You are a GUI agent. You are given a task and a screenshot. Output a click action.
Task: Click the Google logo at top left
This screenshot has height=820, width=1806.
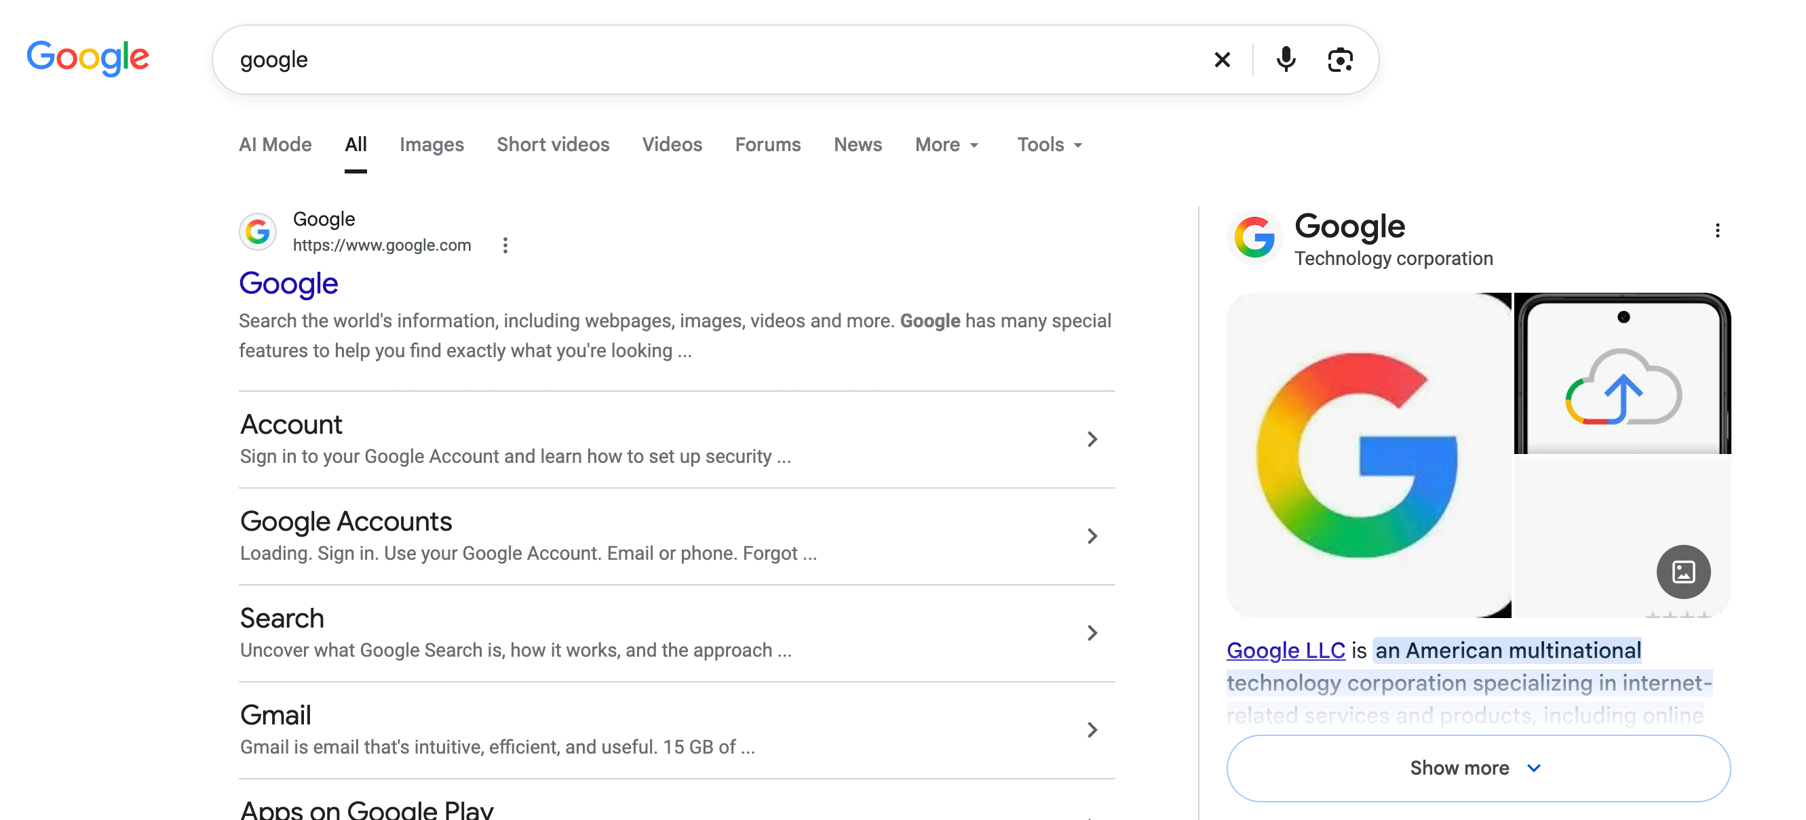pos(88,58)
